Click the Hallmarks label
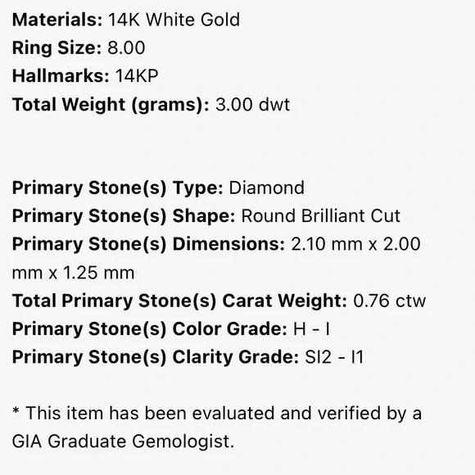 pyautogui.click(x=61, y=75)
